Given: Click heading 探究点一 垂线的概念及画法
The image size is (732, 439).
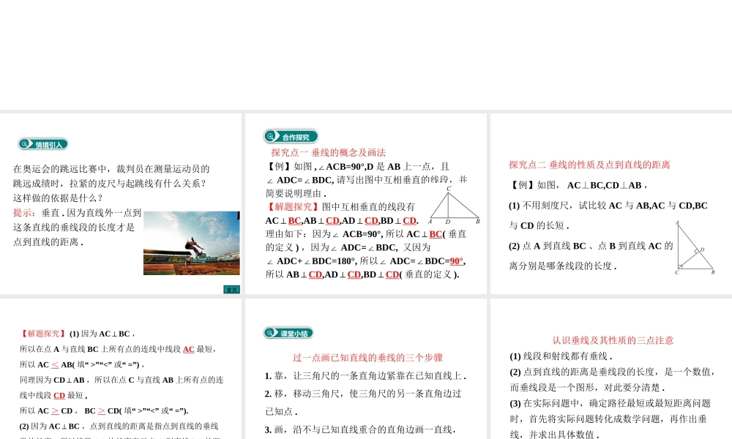Looking at the screenshot, I should pyautogui.click(x=329, y=153).
